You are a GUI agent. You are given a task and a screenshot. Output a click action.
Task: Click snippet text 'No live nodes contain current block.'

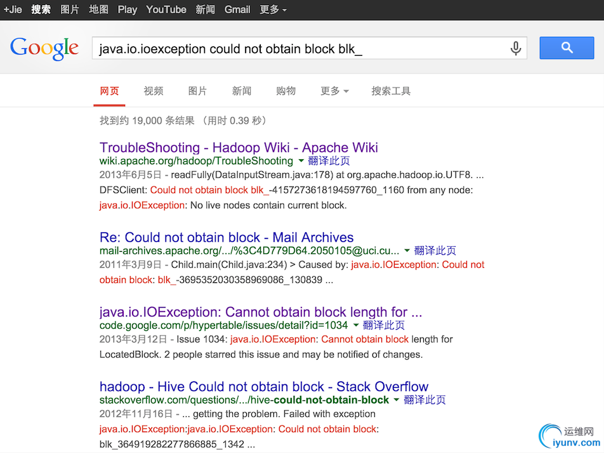pyautogui.click(x=268, y=206)
